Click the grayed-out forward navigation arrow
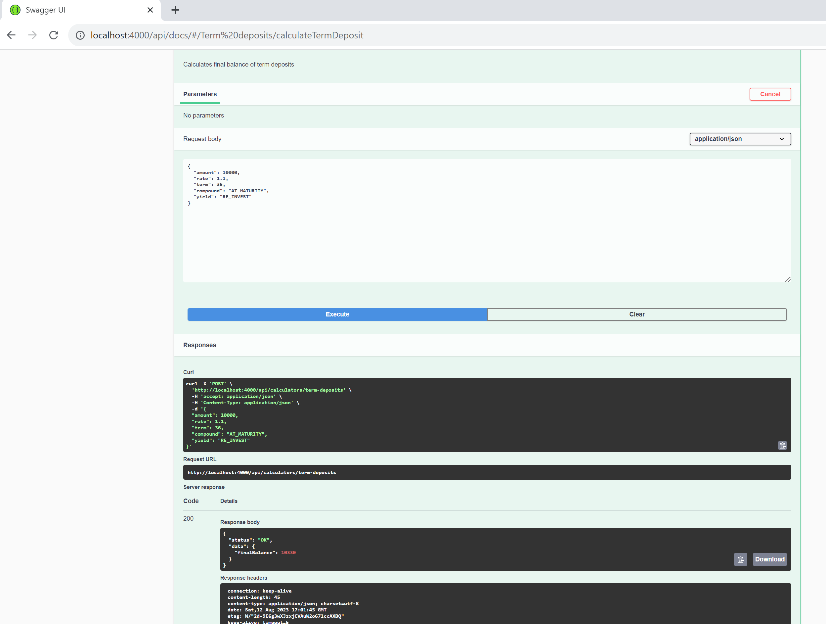Screen dimensions: 826x624 click(32, 35)
